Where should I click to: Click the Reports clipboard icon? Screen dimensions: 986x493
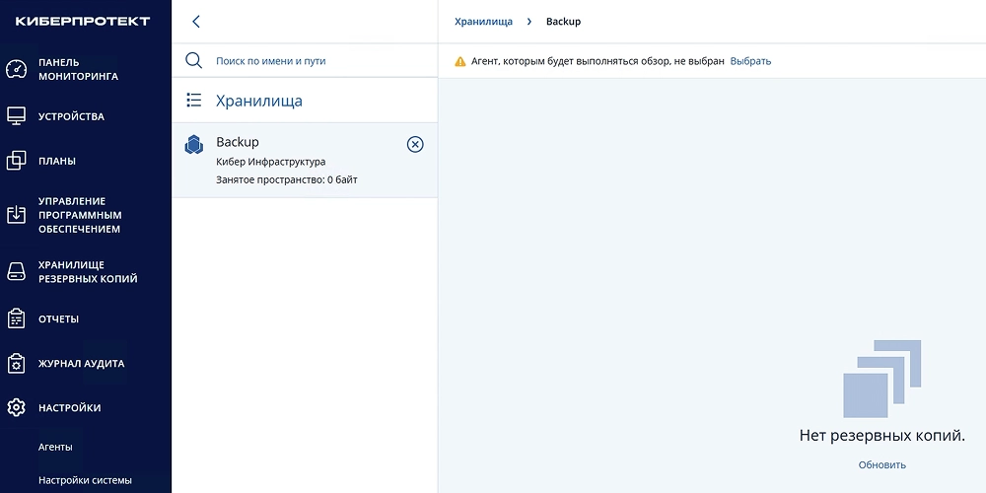[16, 318]
